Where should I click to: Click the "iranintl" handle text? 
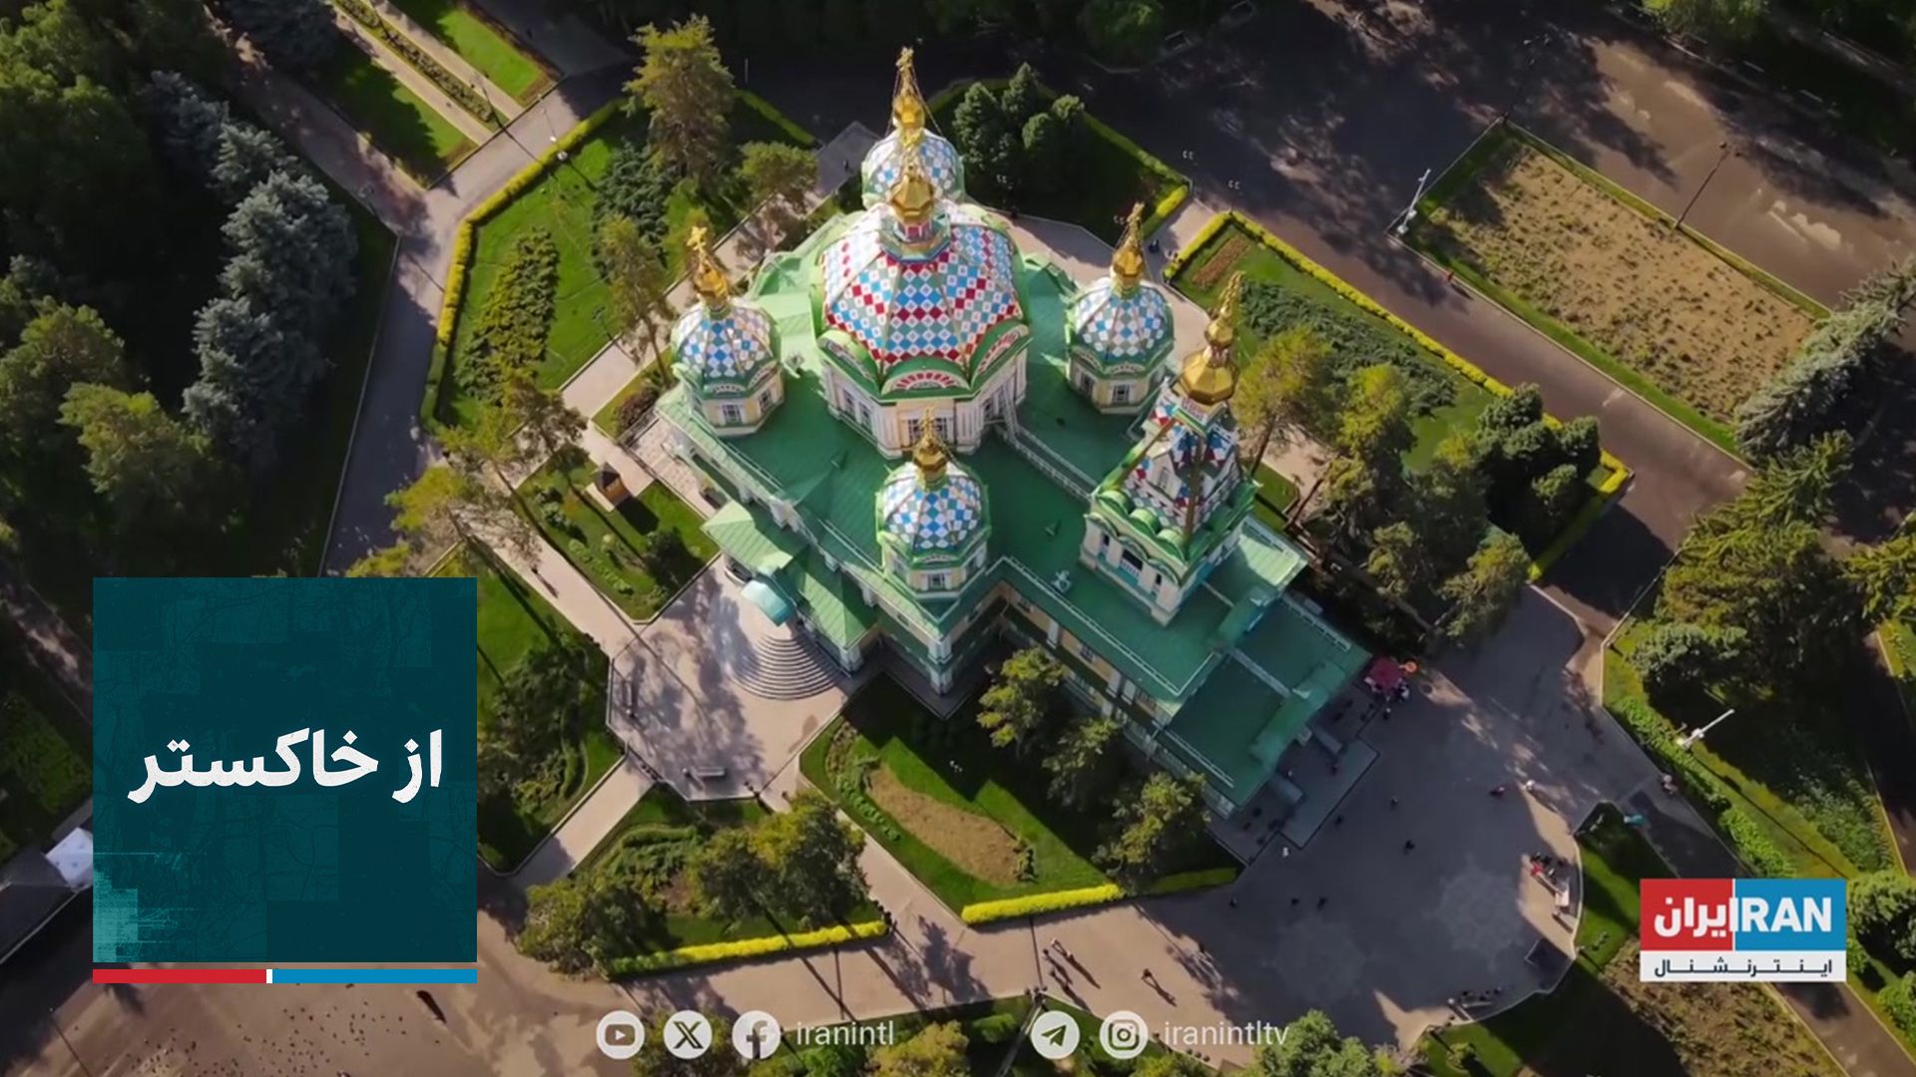click(844, 1035)
